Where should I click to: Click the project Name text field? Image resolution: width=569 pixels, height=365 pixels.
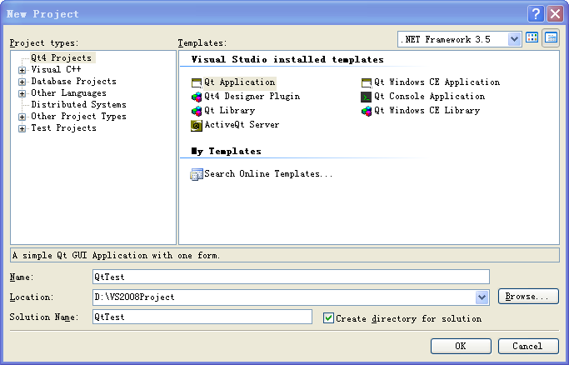pyautogui.click(x=290, y=277)
